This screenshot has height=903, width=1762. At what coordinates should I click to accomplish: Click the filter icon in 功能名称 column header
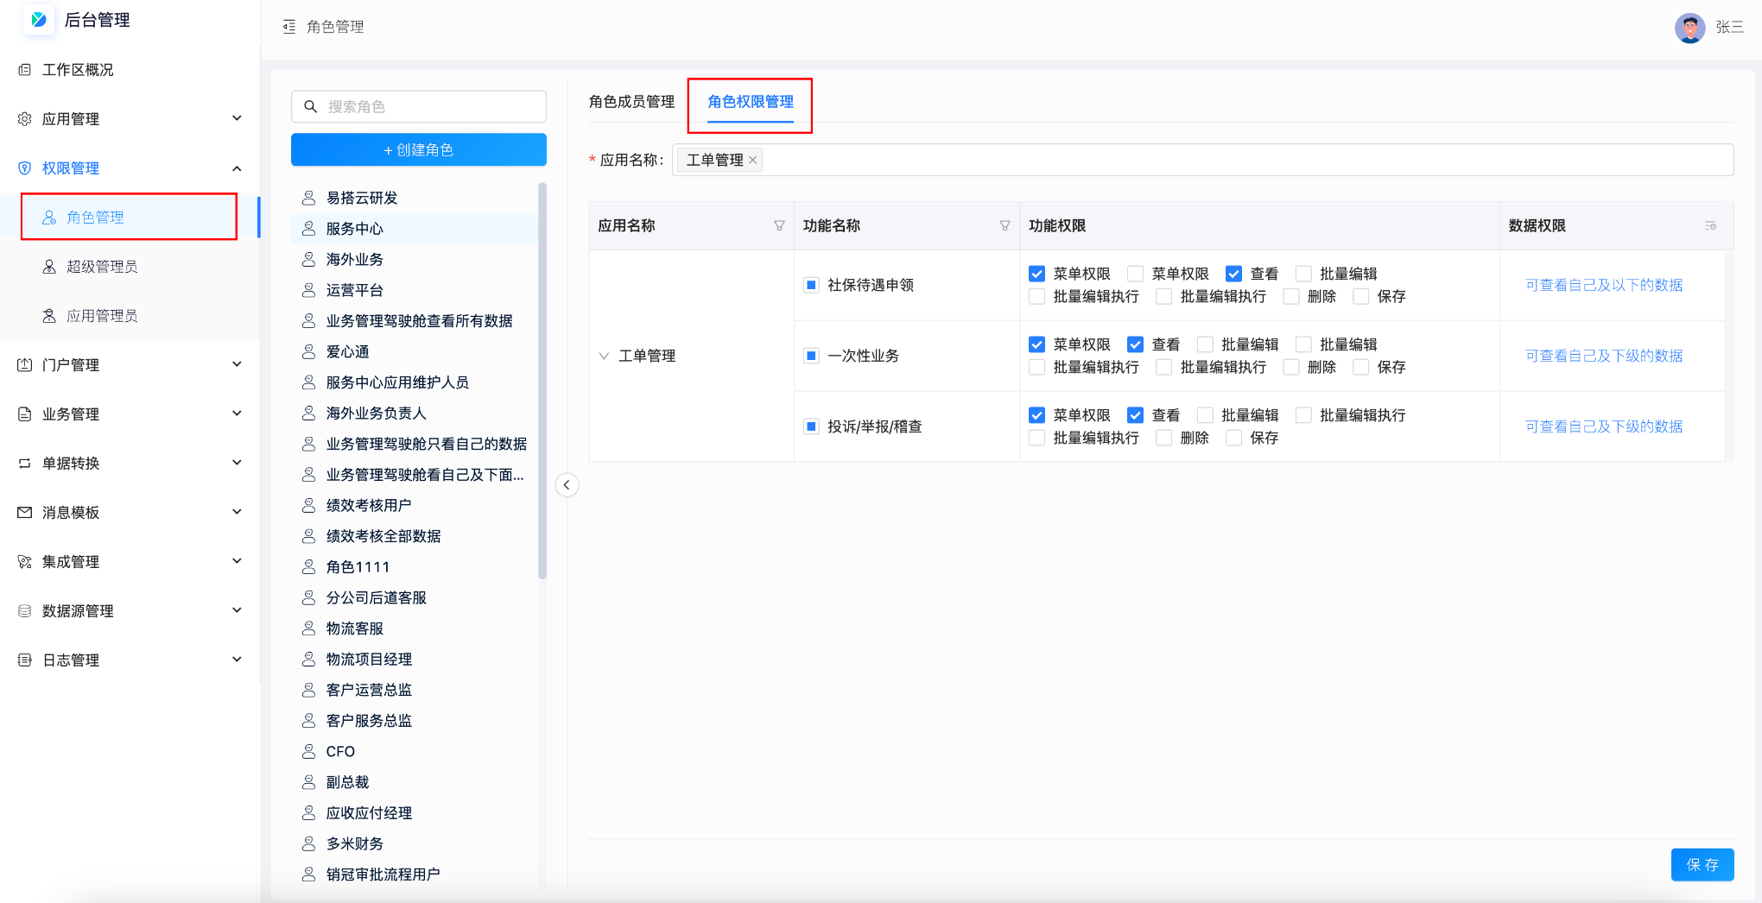(1005, 225)
